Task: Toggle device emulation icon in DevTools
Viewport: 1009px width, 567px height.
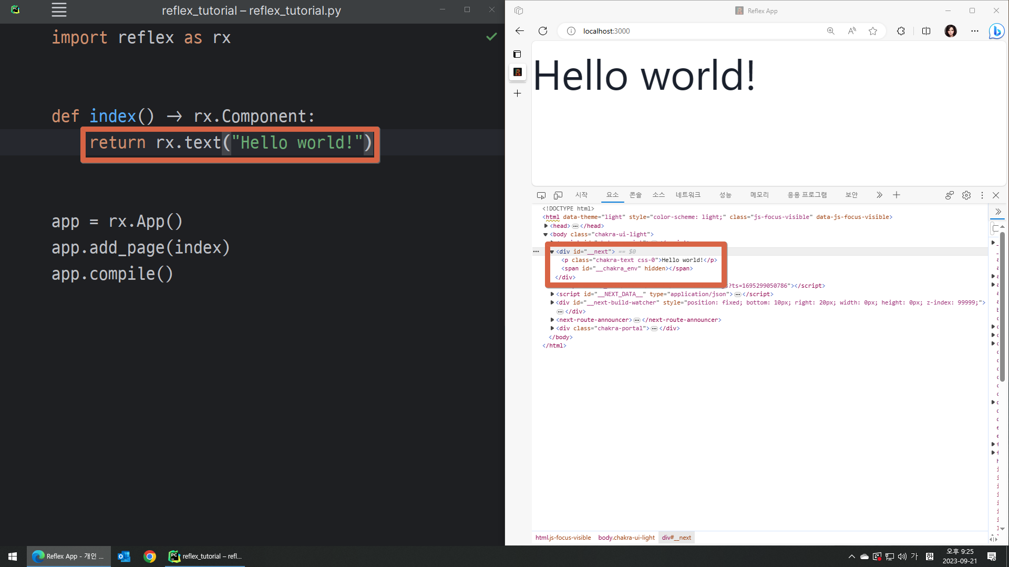Action: coord(558,195)
